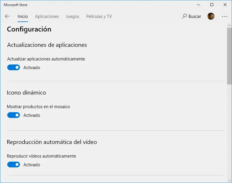This screenshot has height=183, width=232.
Task: Click the Icono dinámico section title
Action: click(x=26, y=93)
